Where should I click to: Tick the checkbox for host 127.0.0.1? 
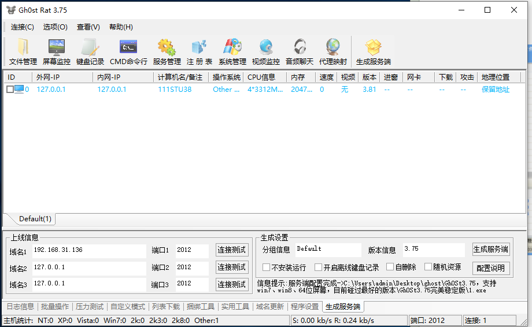[x=10, y=90]
